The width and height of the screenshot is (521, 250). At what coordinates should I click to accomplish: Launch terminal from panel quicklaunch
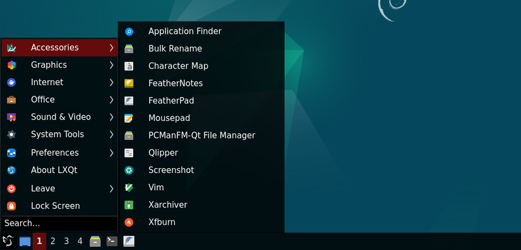pos(112,241)
